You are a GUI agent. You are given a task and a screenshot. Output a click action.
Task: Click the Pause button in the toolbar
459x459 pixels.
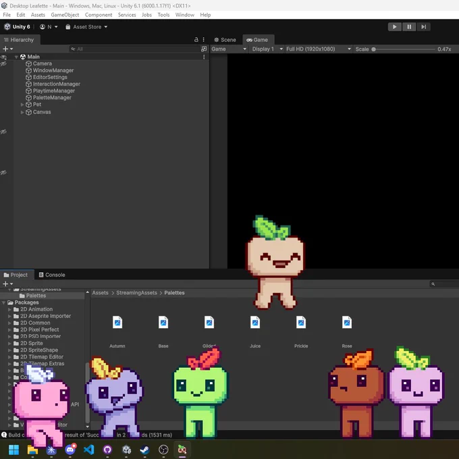(x=409, y=27)
